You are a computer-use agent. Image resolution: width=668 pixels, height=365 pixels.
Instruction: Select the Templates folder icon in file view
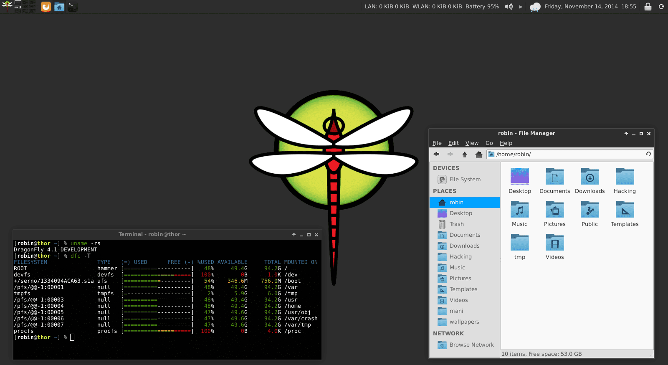tap(625, 209)
